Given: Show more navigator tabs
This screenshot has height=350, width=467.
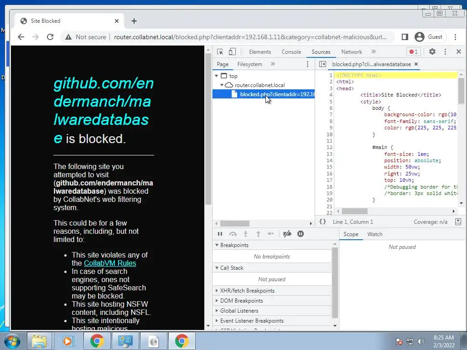Looking at the screenshot, I should tap(273, 64).
